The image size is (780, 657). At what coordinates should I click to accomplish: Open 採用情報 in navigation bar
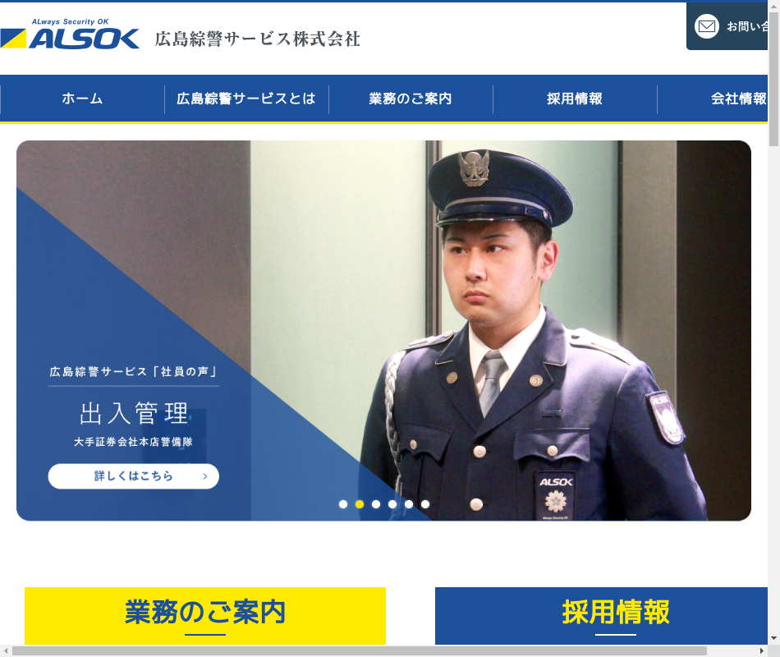tap(575, 99)
